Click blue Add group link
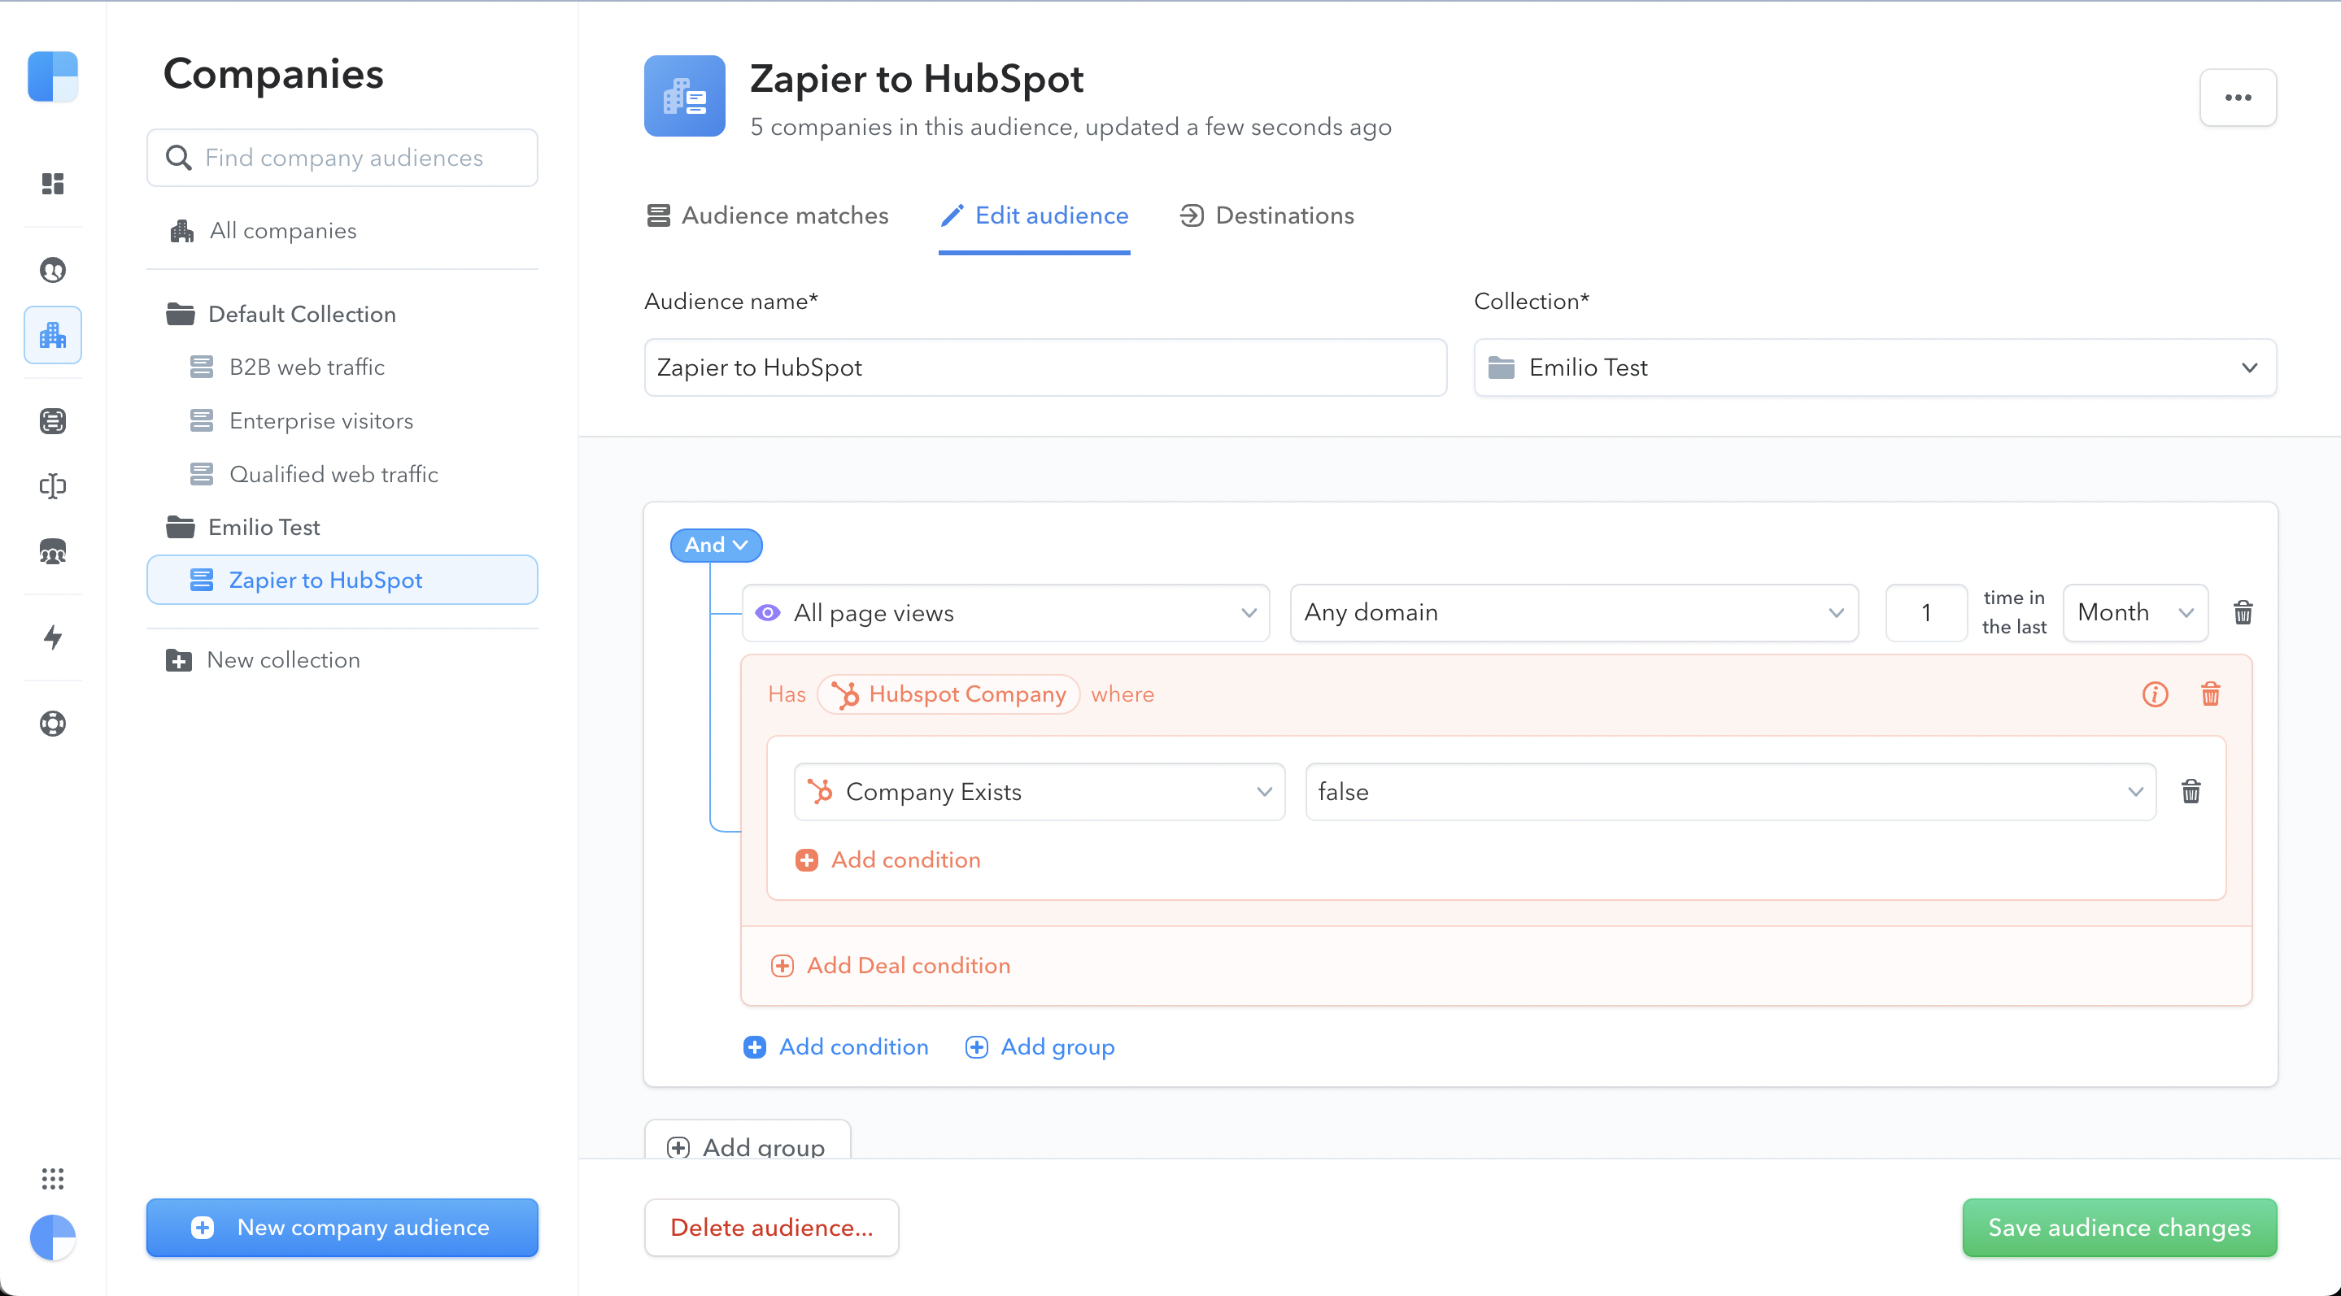The height and width of the screenshot is (1296, 2341). [x=1057, y=1047]
